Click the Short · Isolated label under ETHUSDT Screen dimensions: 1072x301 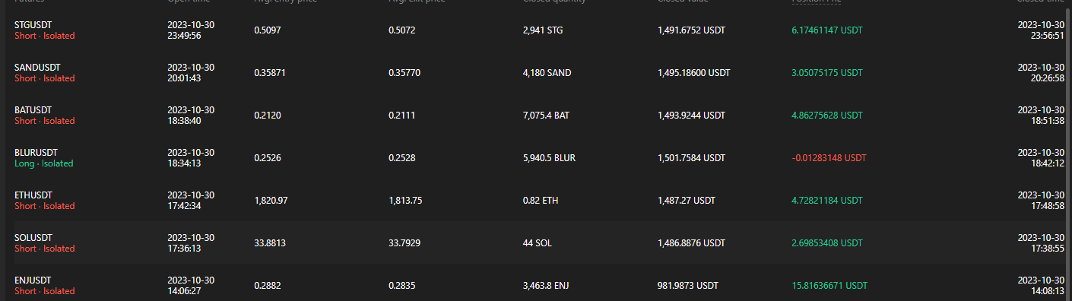click(x=45, y=206)
